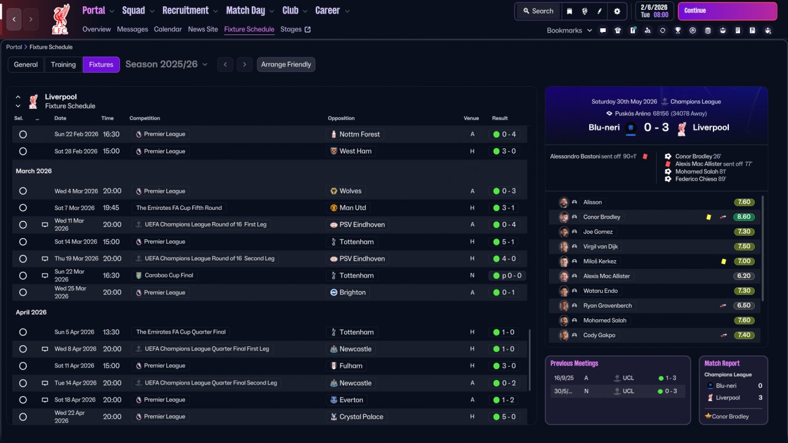Click the Arrange Friendly button
The height and width of the screenshot is (443, 788).
point(286,65)
